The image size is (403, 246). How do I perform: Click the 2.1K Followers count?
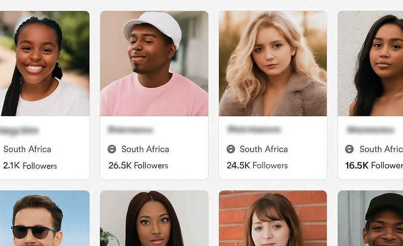pos(30,166)
